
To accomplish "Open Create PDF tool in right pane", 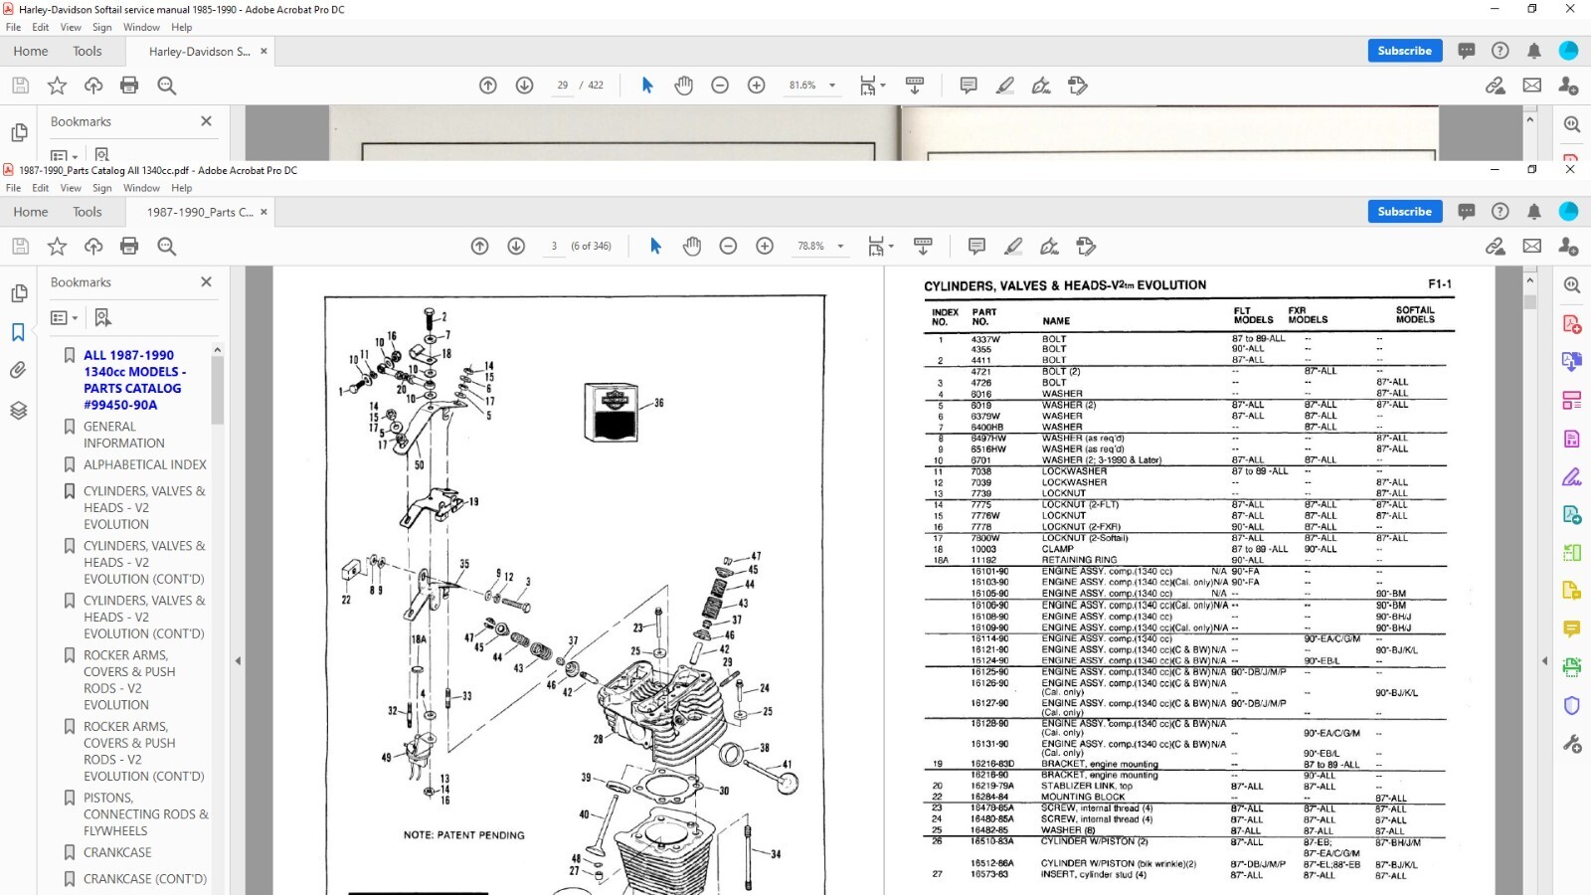I will click(x=1572, y=324).
